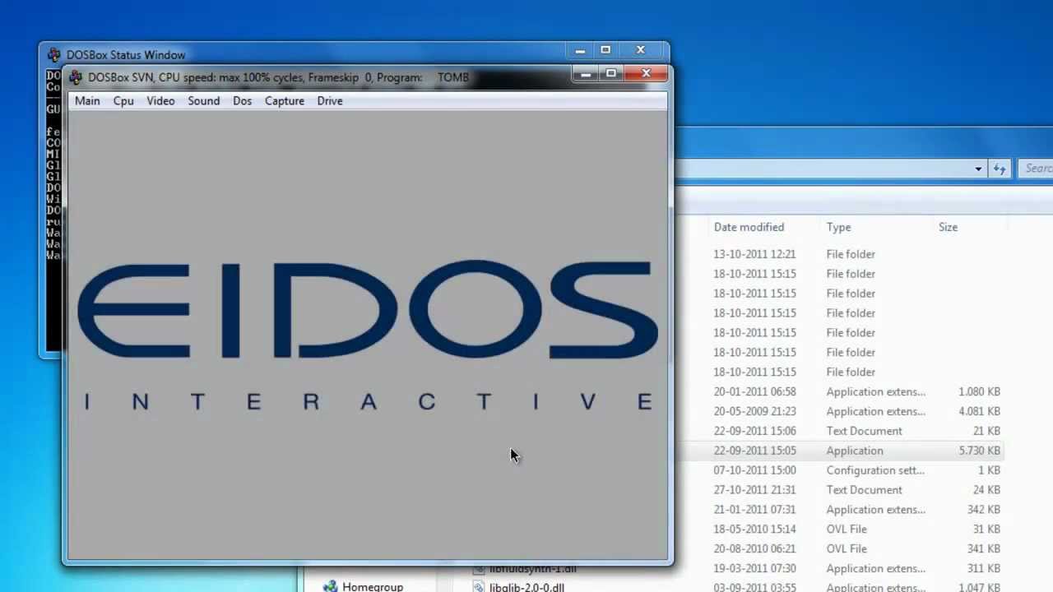The height and width of the screenshot is (592, 1053).
Task: Click the DOSBox Status Window console text
Action: 53,164
